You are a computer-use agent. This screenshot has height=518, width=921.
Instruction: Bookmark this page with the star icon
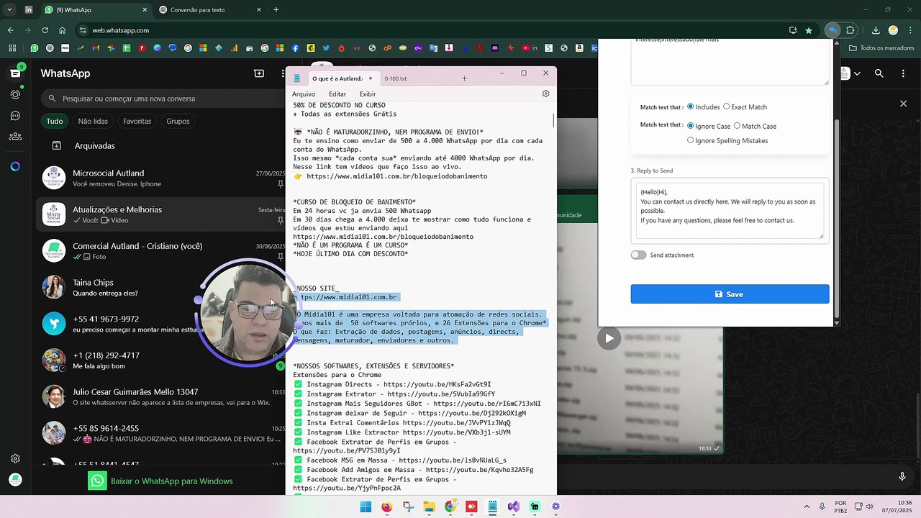(809, 30)
